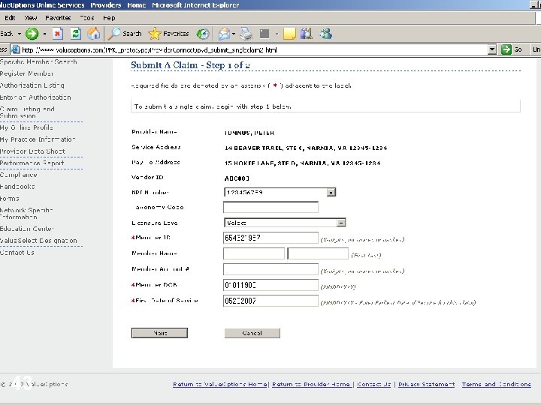Viewport: 541px width, 405px height.
Task: Open Specific Member Search in sidebar
Action: pos(38,62)
